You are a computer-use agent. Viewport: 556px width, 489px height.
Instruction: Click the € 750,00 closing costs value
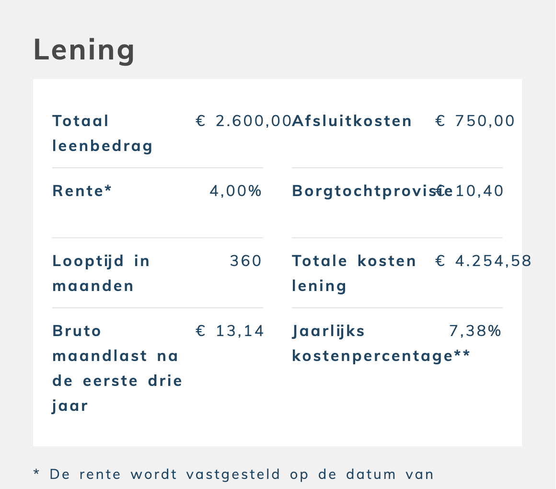point(475,121)
